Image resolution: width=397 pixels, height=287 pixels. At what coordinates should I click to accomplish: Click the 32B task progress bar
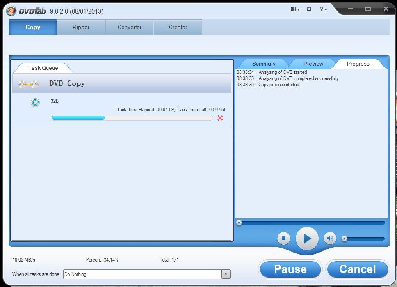tap(132, 118)
